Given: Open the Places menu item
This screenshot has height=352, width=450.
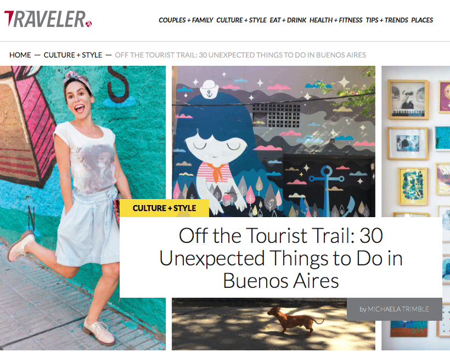Looking at the screenshot, I should [x=422, y=20].
